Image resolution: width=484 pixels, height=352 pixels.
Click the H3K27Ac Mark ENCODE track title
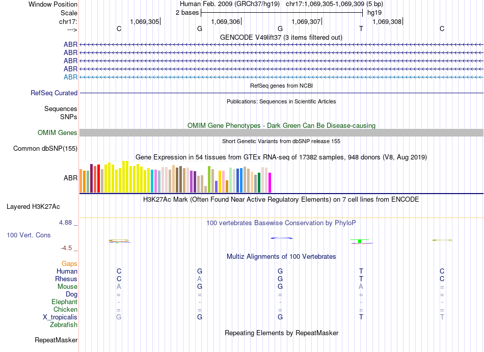click(281, 199)
